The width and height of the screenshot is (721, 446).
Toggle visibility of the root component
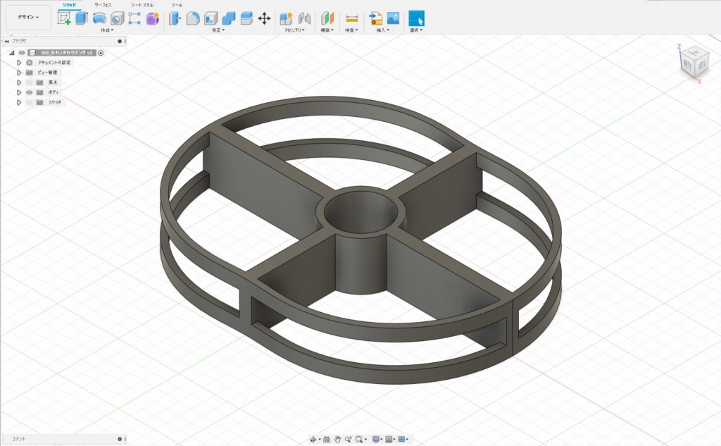coord(22,53)
